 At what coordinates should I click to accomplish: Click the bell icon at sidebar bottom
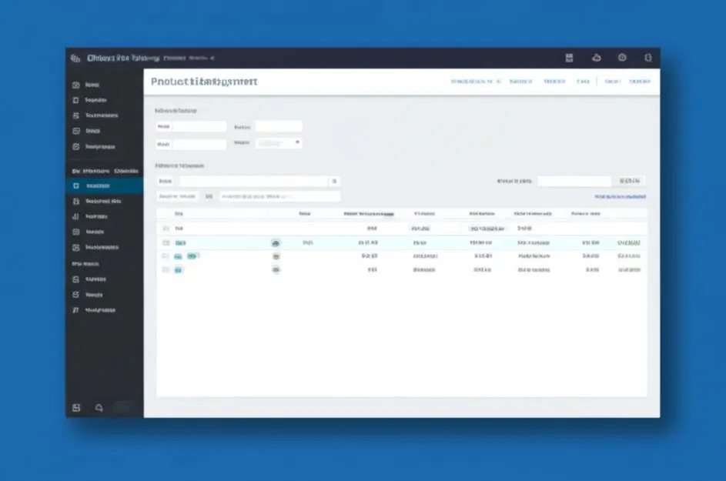click(x=99, y=408)
